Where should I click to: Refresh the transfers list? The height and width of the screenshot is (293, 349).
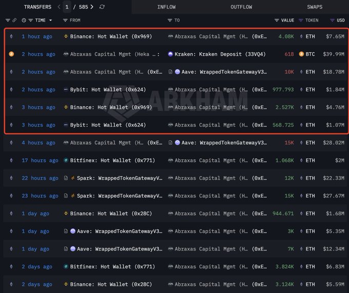pyautogui.click(x=102, y=7)
